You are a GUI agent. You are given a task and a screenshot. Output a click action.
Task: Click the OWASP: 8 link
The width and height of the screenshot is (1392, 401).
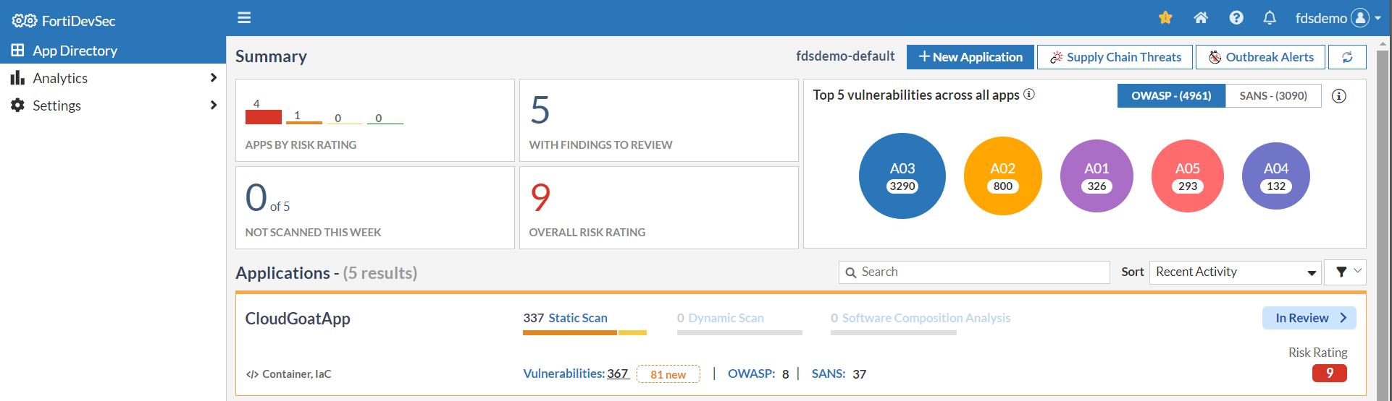click(758, 374)
